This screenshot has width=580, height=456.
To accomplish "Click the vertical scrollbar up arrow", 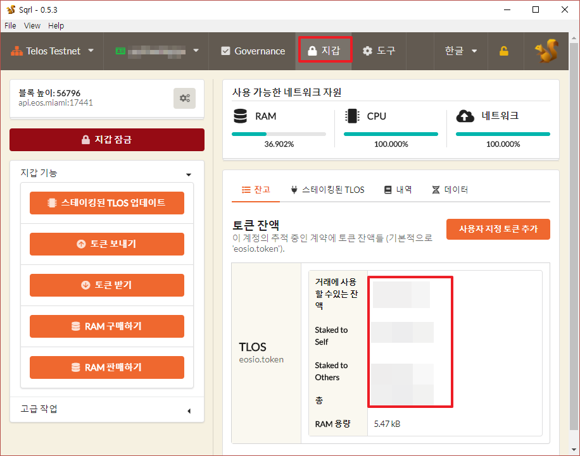I will click(x=574, y=38).
